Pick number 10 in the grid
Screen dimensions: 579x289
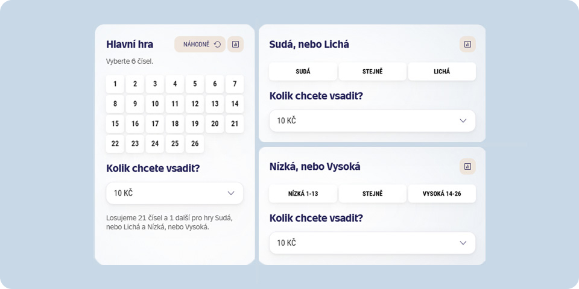[x=155, y=104]
